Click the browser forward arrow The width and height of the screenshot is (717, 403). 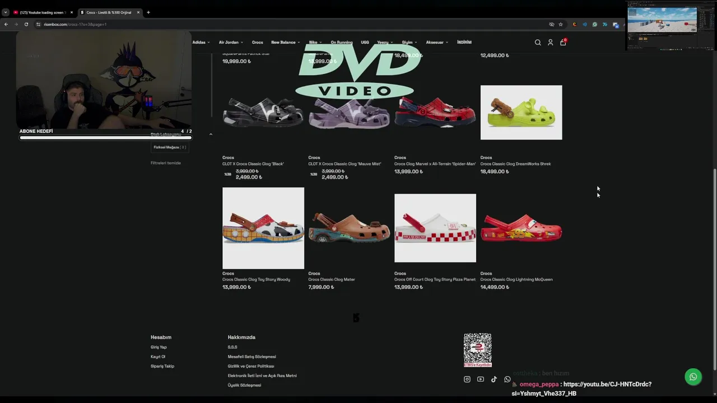point(16,24)
